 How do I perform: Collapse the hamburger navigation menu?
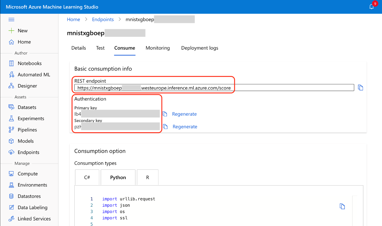pos(11,20)
